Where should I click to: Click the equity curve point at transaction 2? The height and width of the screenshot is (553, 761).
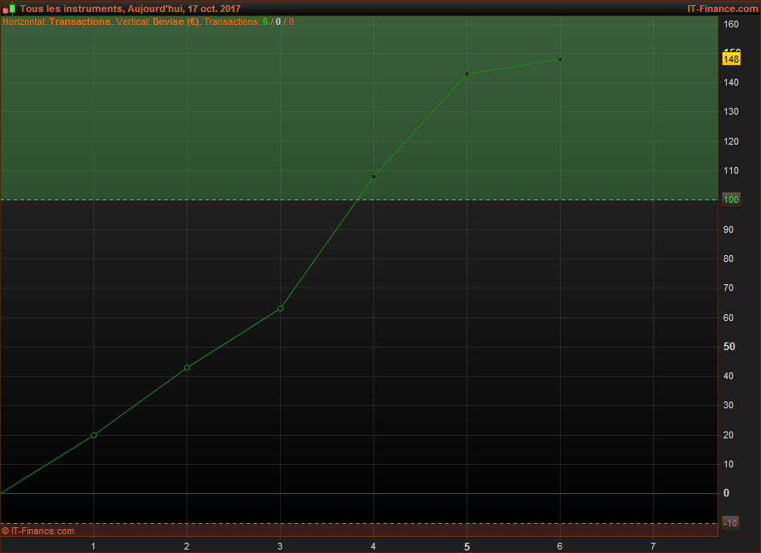point(187,367)
